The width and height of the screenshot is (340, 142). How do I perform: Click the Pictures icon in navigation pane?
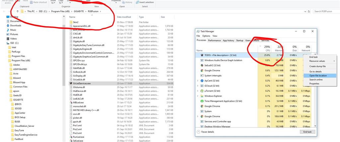(x=8, y=34)
